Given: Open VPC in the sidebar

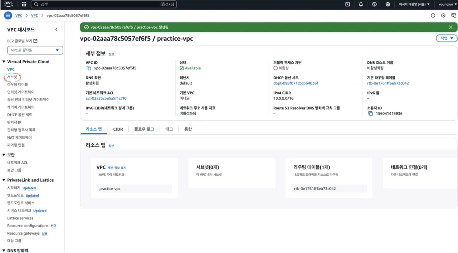Looking at the screenshot, I should click(11, 69).
